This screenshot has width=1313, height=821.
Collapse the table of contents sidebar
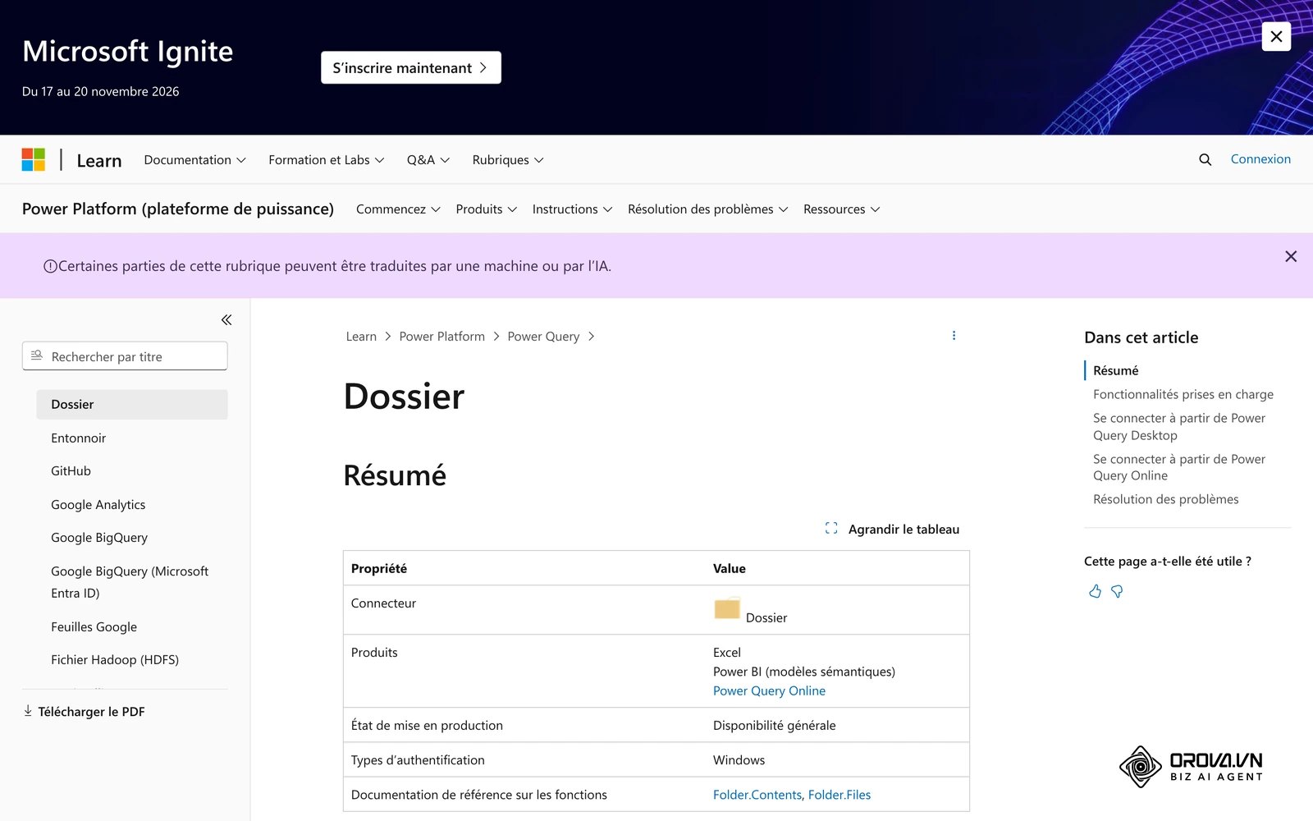pyautogui.click(x=226, y=319)
